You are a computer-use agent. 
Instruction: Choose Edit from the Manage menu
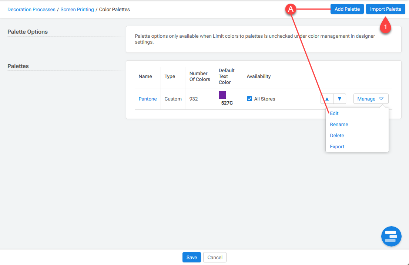click(334, 113)
